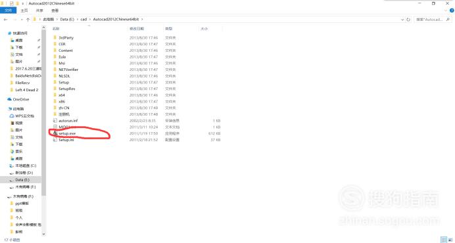
Task: Expand the ribbon with the chevron
Action: (446, 11)
